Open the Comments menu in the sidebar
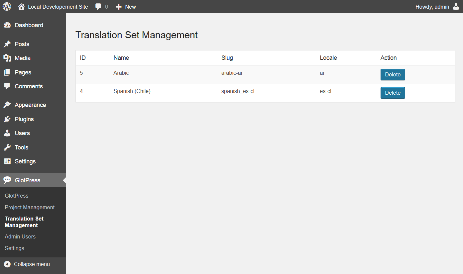Screen dimensions: 463x274 click(29, 86)
